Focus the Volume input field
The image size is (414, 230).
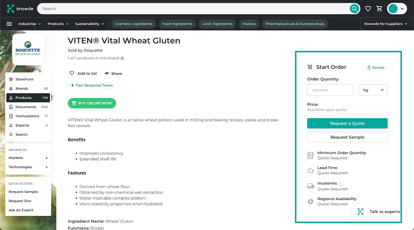tap(330, 90)
